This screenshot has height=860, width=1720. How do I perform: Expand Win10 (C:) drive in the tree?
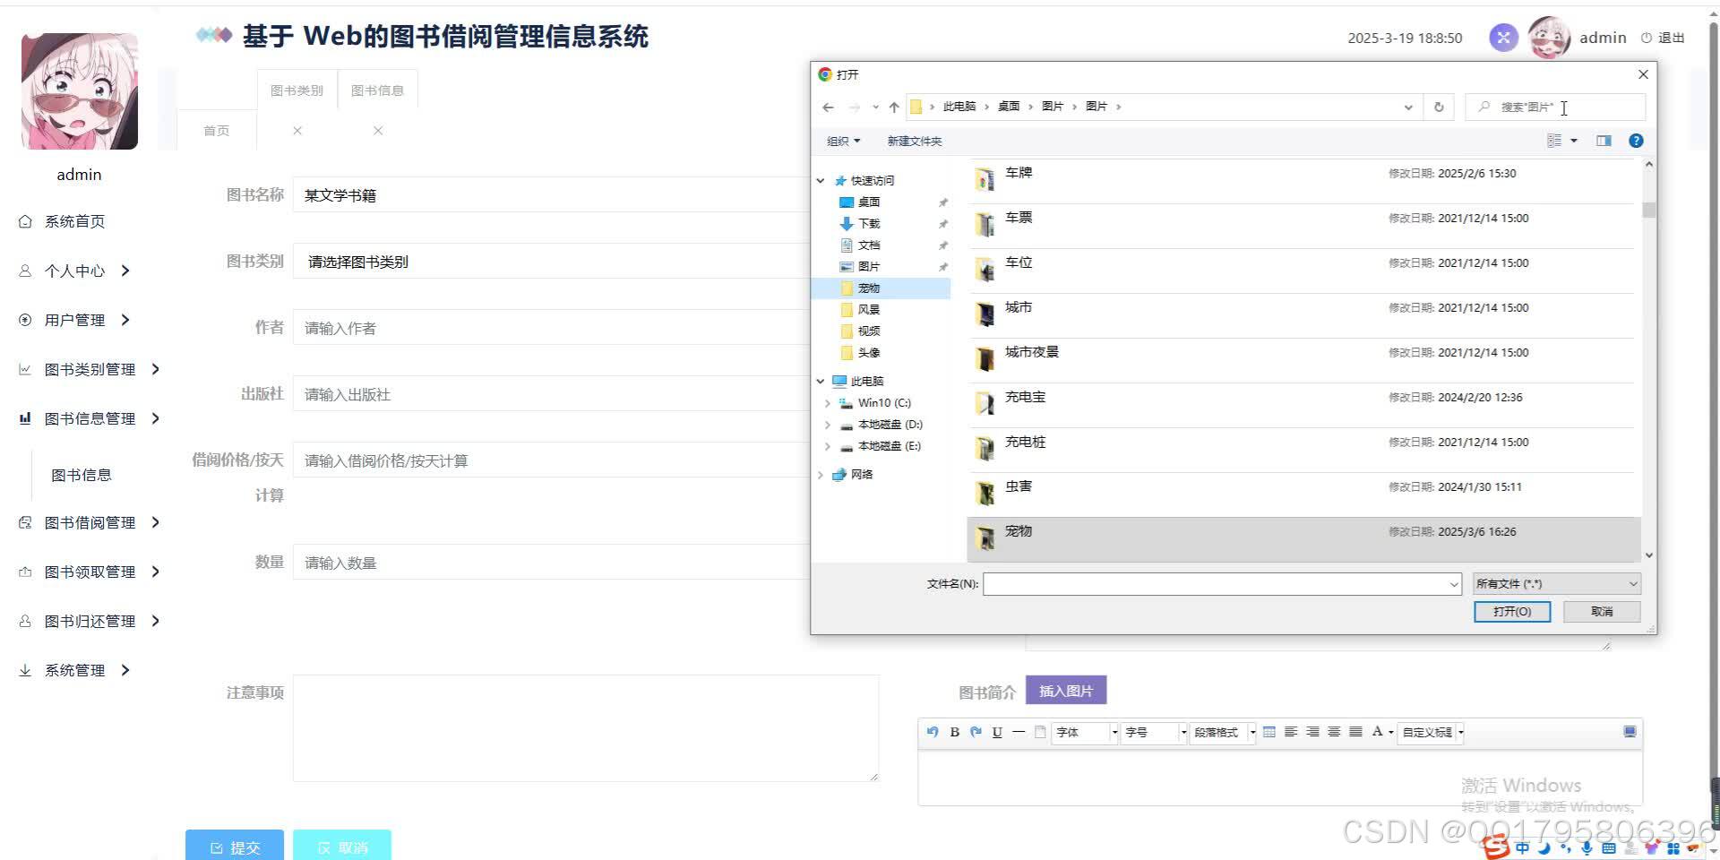827,403
